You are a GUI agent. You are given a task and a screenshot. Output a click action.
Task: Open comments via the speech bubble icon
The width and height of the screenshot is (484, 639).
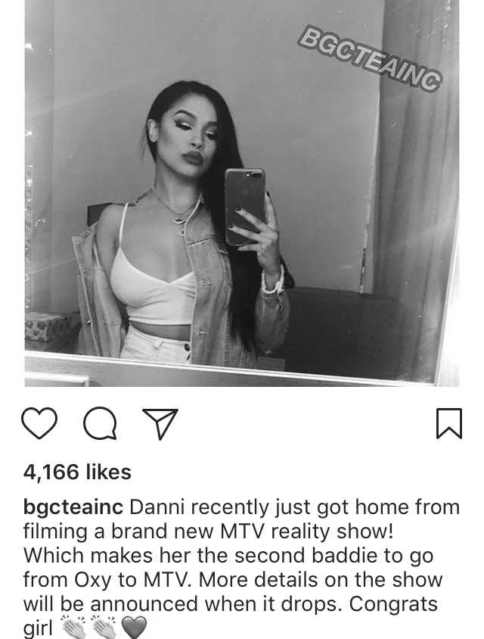coord(100,423)
